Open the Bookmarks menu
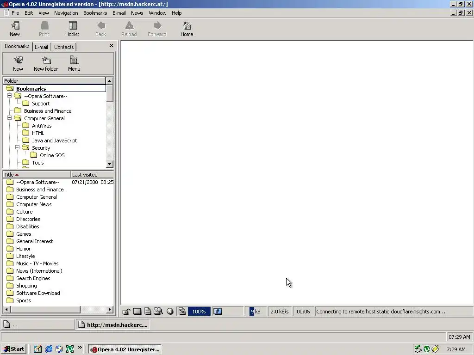 coord(95,13)
